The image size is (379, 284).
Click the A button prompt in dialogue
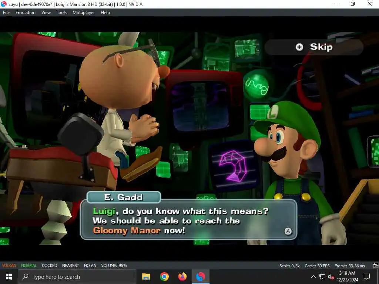point(288,231)
